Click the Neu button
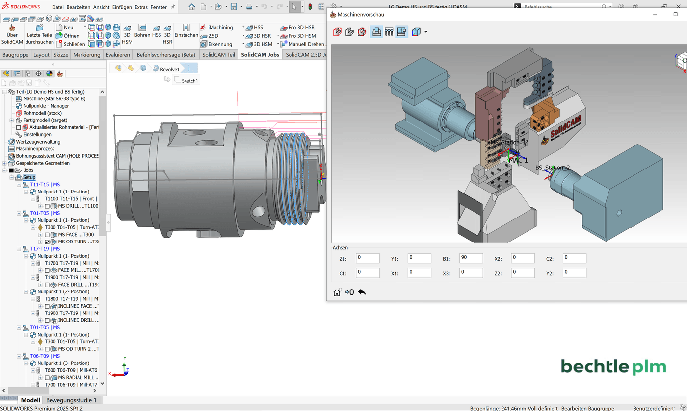 [69, 27]
